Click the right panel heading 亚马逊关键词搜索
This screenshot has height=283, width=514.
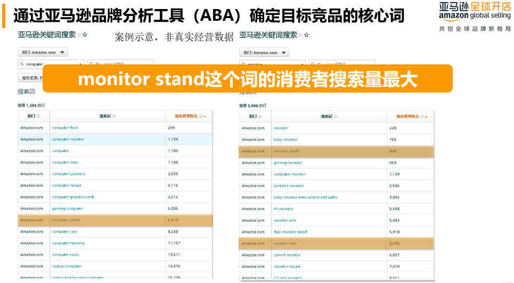tap(268, 35)
